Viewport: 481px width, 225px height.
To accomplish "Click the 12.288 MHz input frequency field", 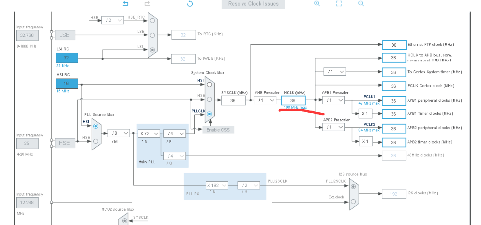I will pos(27,202).
